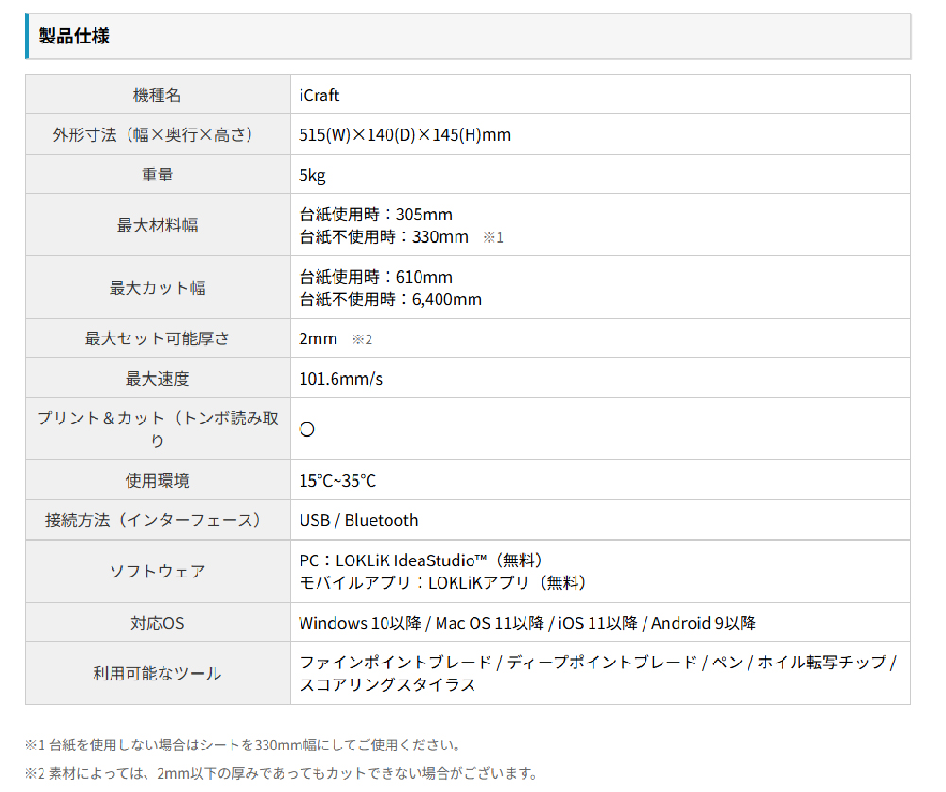Viewport: 946px width, 792px height.
Task: Click the 101.6mm/s speed value
Action: pos(341,379)
